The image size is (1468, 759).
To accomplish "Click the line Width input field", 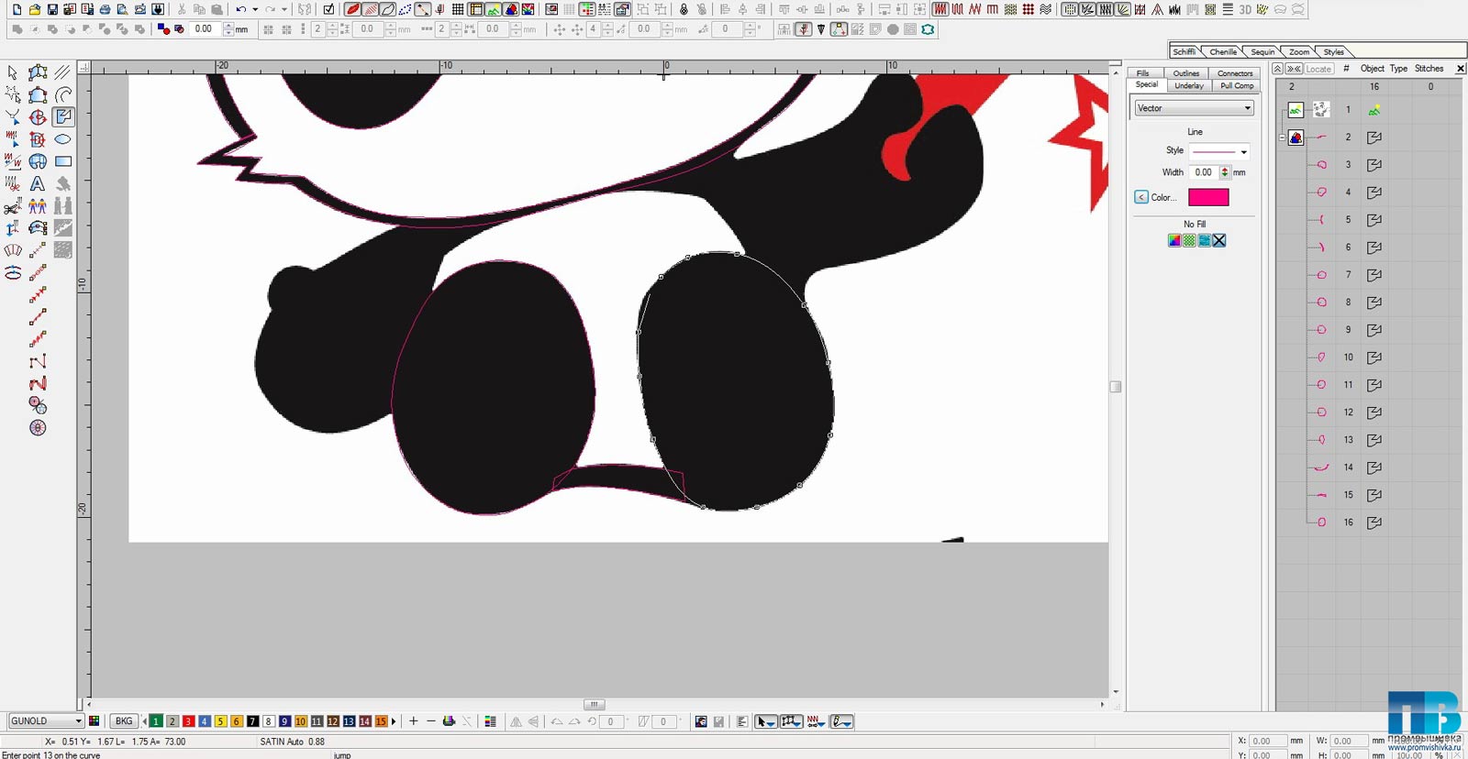I will click(x=1203, y=172).
